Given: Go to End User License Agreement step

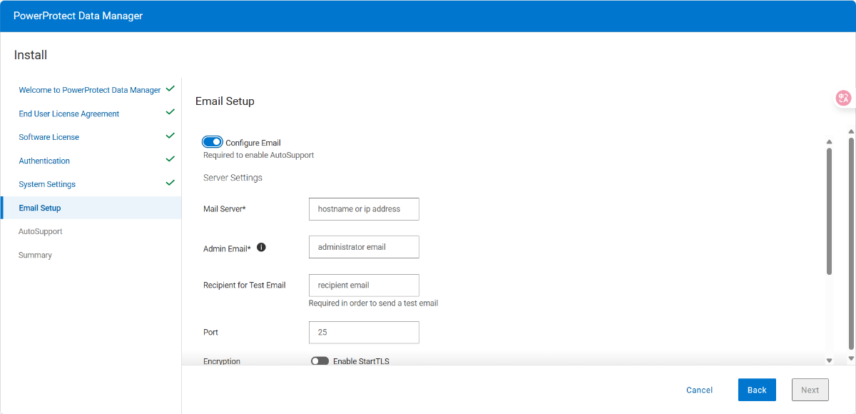Looking at the screenshot, I should pos(69,113).
